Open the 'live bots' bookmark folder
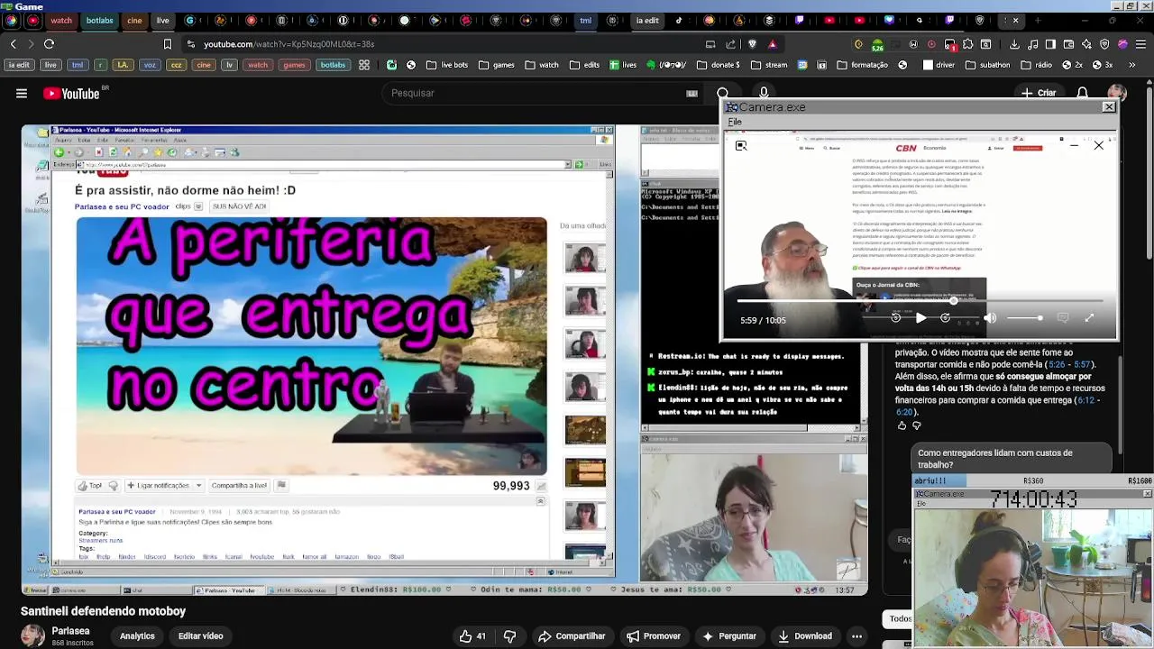This screenshot has height=649, width=1154. coord(446,65)
